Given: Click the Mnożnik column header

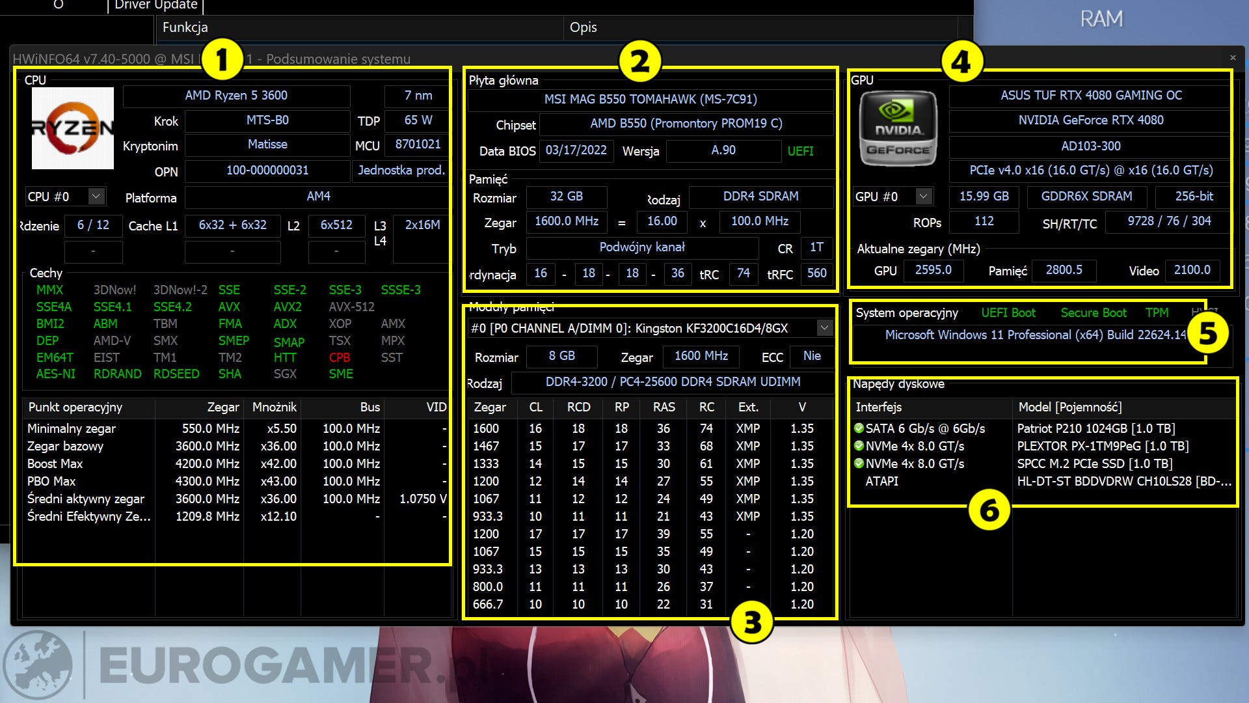Looking at the screenshot, I should click(x=272, y=407).
